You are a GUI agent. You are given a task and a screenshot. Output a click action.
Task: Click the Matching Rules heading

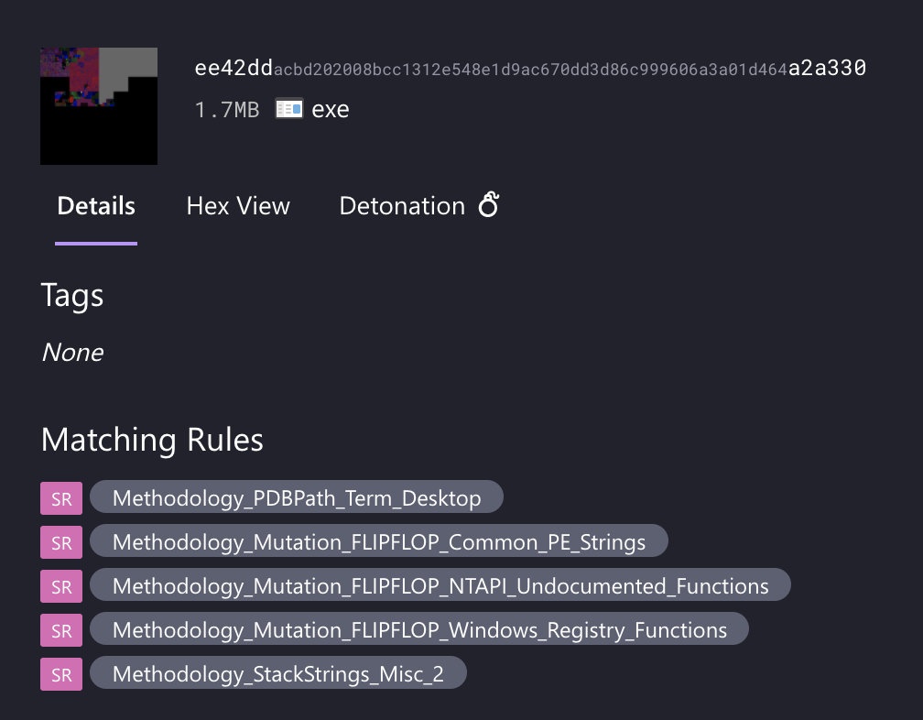152,440
